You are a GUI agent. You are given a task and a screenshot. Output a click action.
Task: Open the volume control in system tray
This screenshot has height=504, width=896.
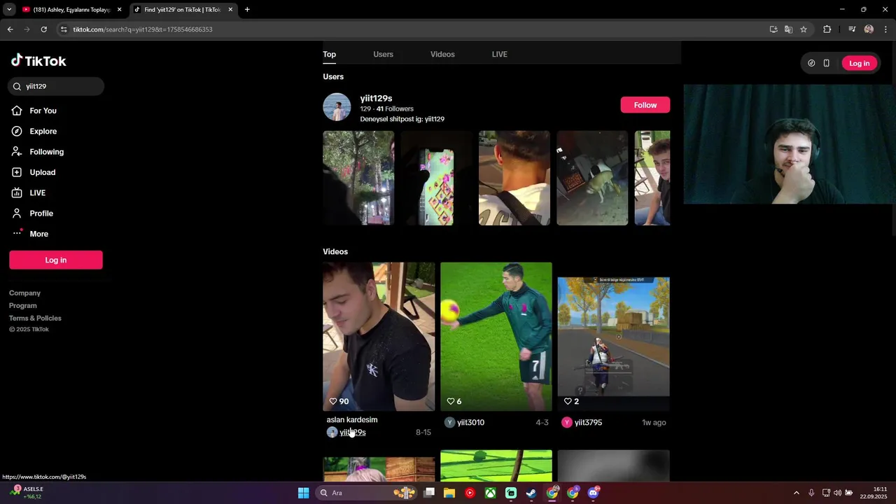click(x=837, y=493)
